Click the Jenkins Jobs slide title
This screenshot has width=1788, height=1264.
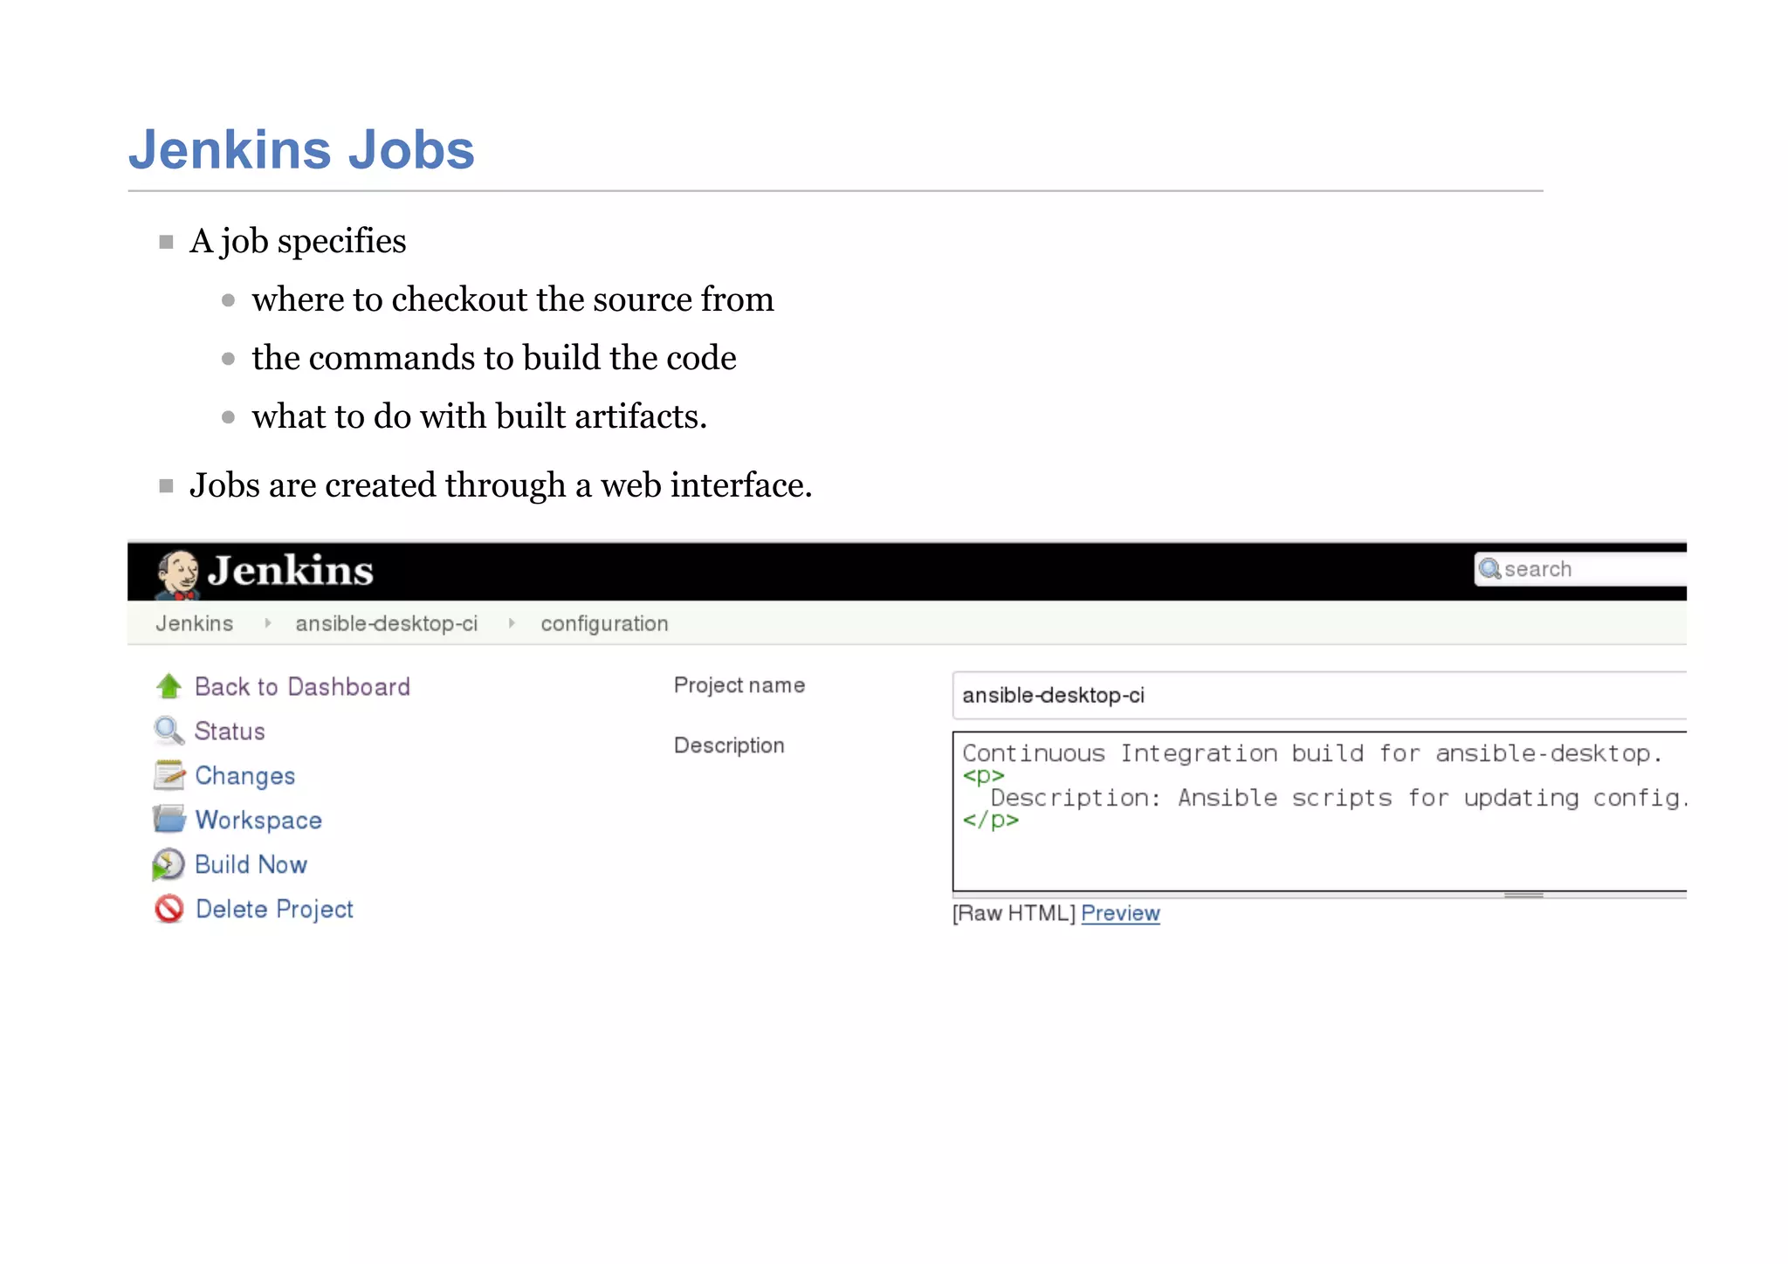[x=301, y=149]
